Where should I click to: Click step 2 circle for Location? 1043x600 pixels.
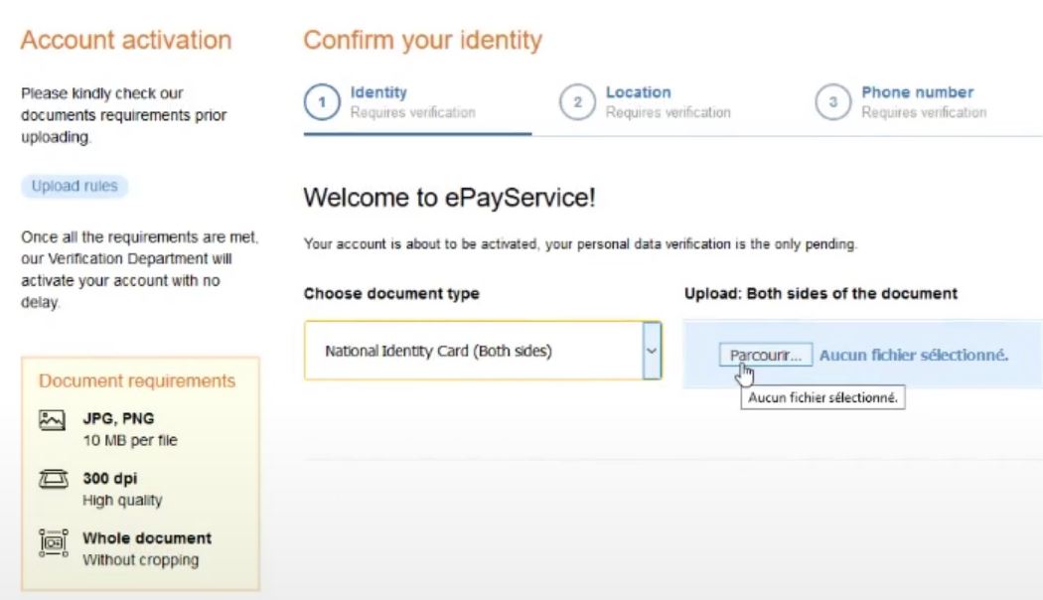[x=577, y=102]
